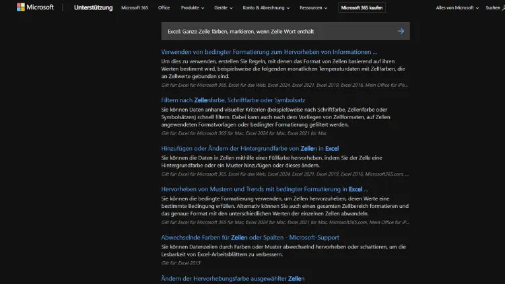Click the Microsoft 365 kaufen button
This screenshot has height=284, width=505.
click(x=362, y=7)
